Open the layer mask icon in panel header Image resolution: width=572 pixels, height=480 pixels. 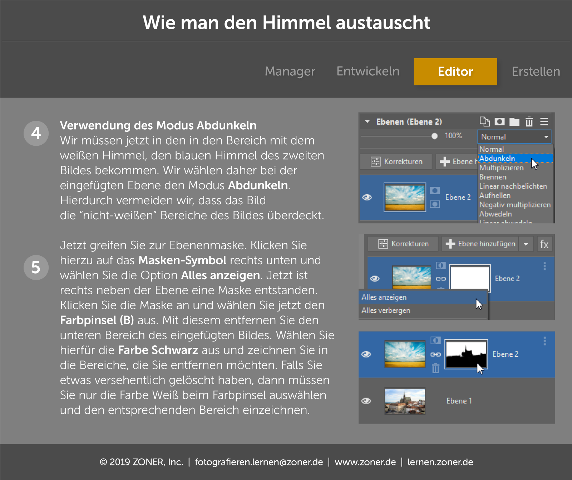coord(499,121)
